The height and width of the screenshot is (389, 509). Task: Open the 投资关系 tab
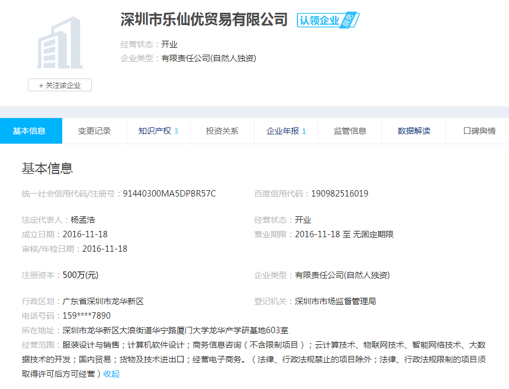click(222, 131)
